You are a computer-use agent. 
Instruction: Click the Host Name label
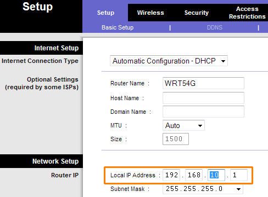(125, 98)
